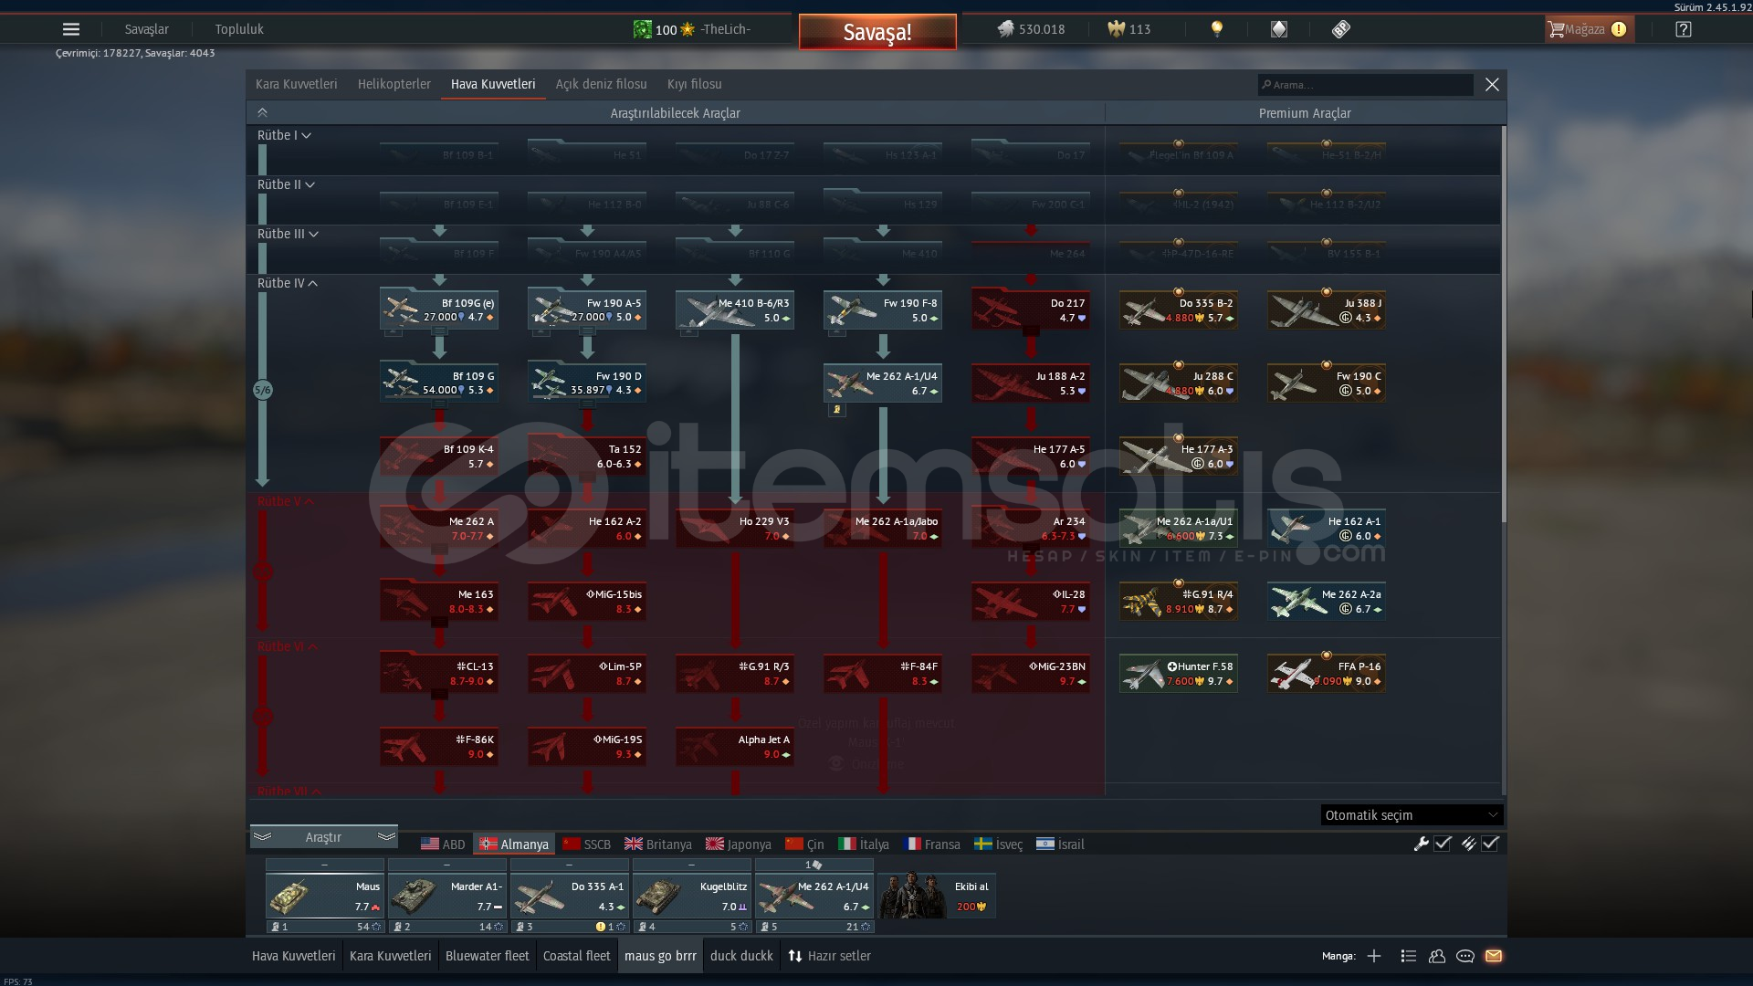Open Hazır setler presets button
This screenshot has height=986, width=1753.
tap(829, 956)
